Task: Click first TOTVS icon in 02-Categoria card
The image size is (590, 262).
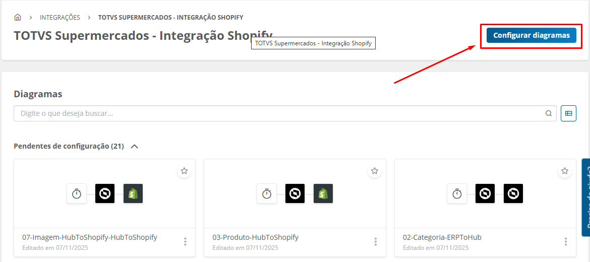Action: (485, 193)
